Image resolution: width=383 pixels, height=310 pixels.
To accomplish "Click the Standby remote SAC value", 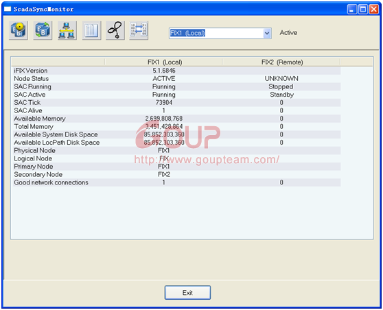I will click(x=281, y=95).
